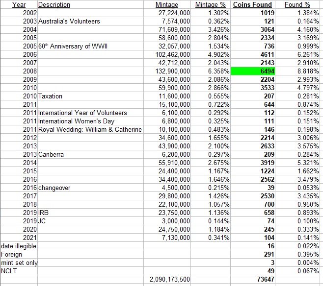This screenshot has height=286, width=323.
Task: Select the 'International Year of Volunteers' cell
Action: [x=90, y=113]
